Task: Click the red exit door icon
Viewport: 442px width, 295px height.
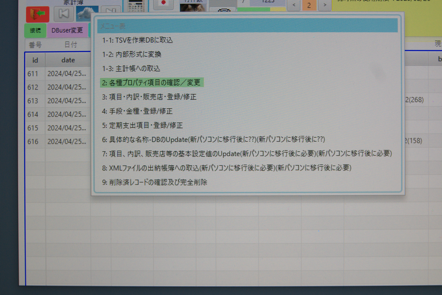Action: click(x=37, y=14)
